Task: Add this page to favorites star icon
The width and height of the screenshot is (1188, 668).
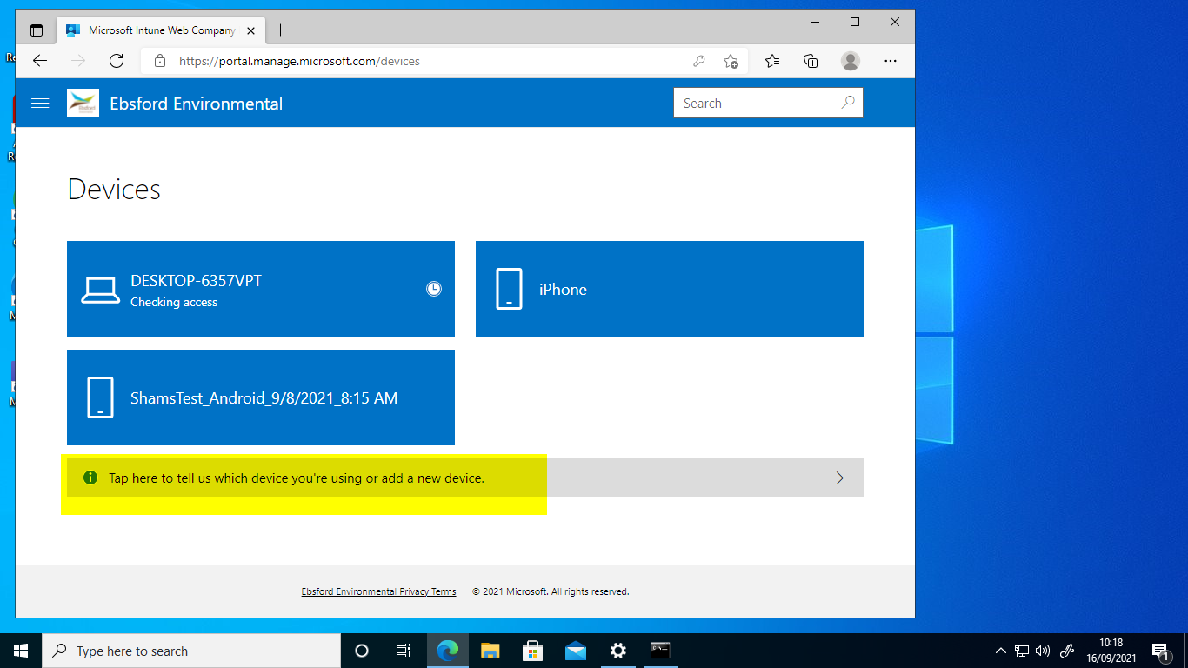Action: pos(731,61)
